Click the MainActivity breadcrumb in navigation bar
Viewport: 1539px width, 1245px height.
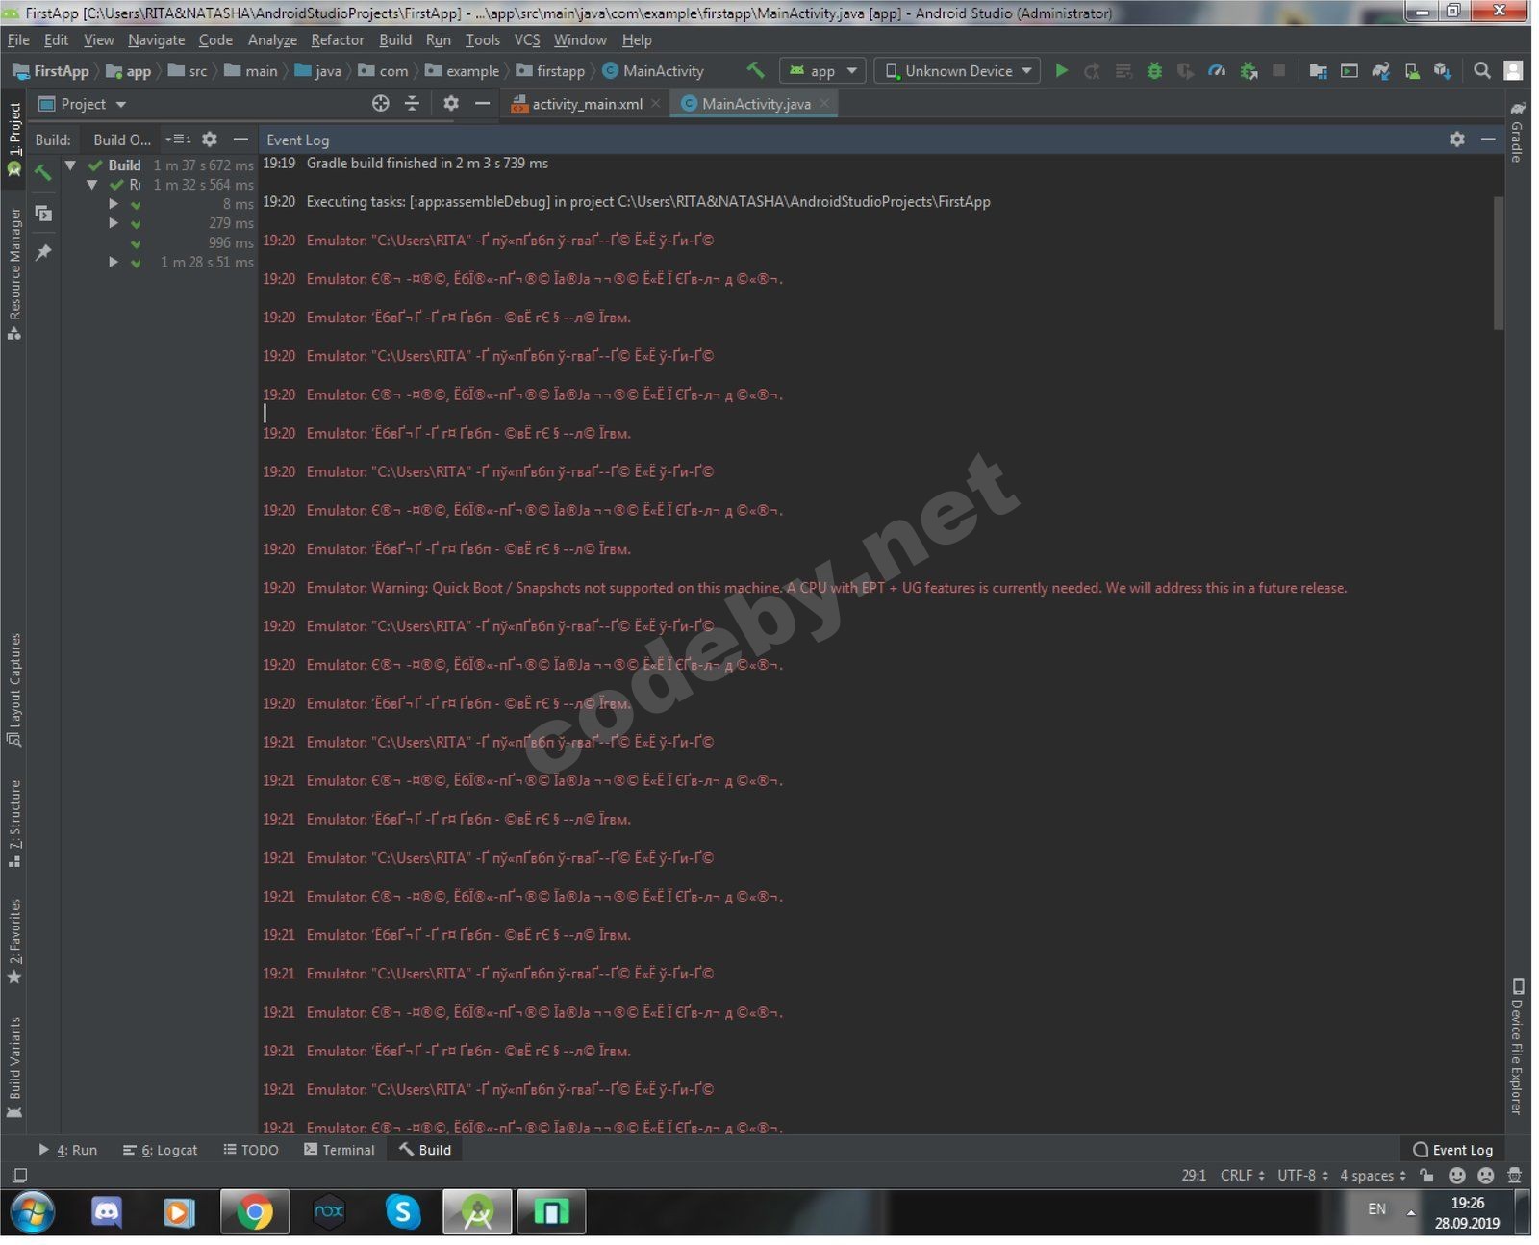[x=654, y=71]
